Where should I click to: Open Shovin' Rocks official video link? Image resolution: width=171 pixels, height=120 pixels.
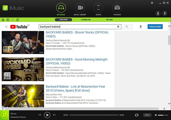pyautogui.click(x=77, y=34)
